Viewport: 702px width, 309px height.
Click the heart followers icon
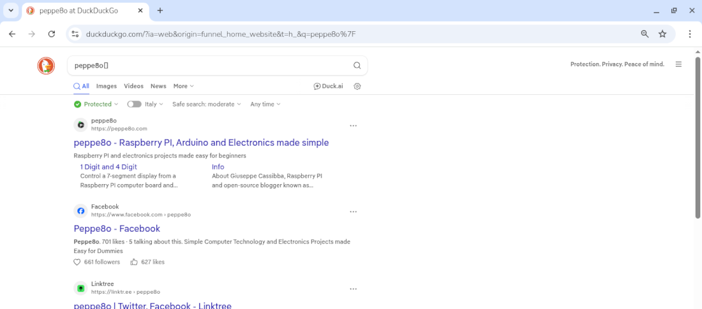tap(77, 262)
